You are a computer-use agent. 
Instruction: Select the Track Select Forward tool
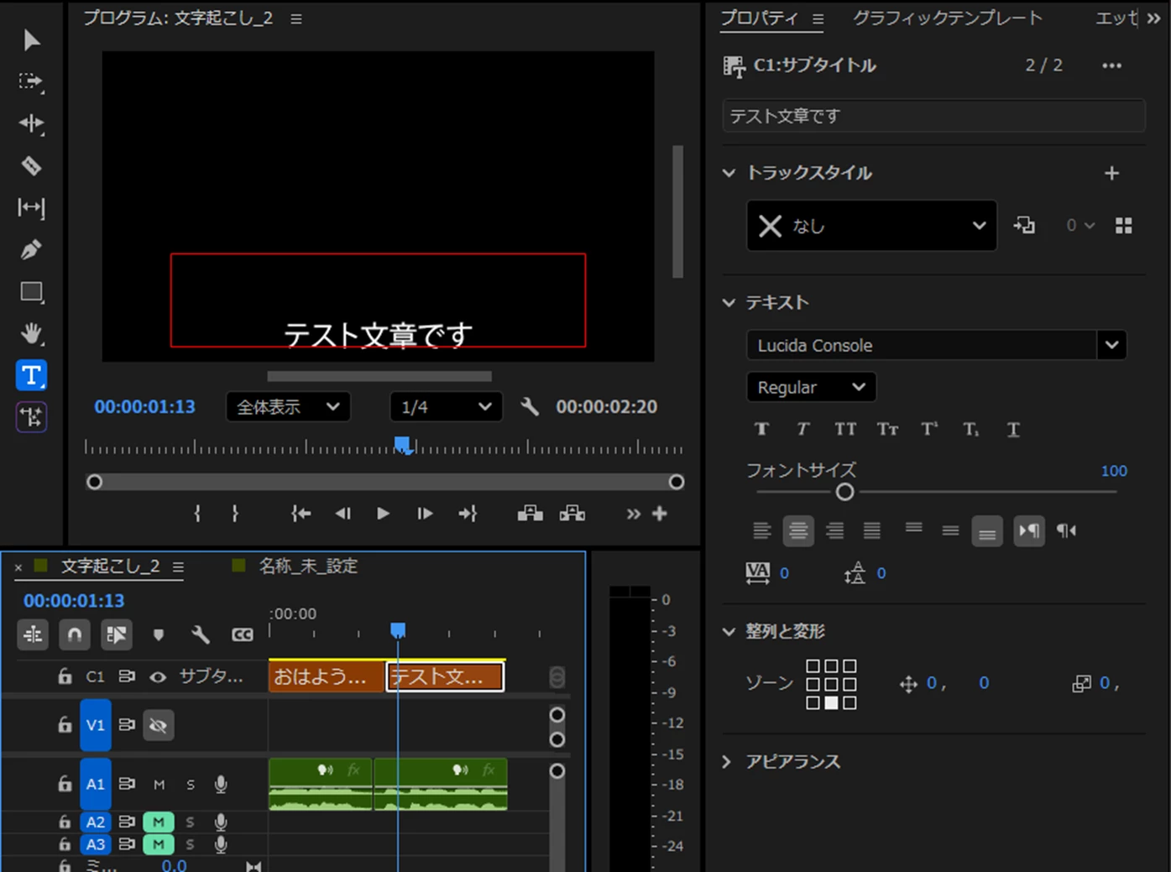pos(32,81)
